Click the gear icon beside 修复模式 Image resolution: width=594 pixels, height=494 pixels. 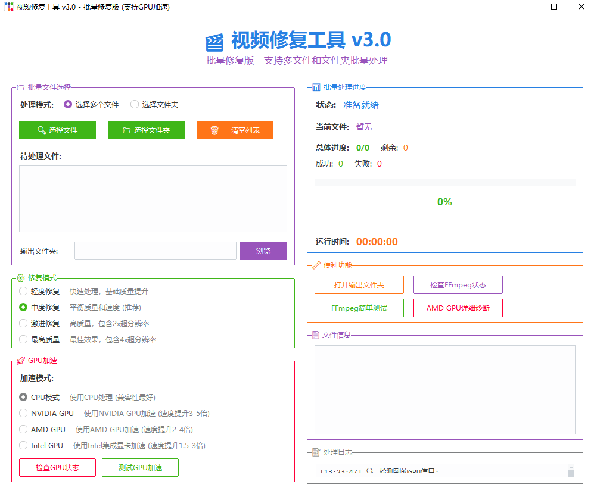21,278
